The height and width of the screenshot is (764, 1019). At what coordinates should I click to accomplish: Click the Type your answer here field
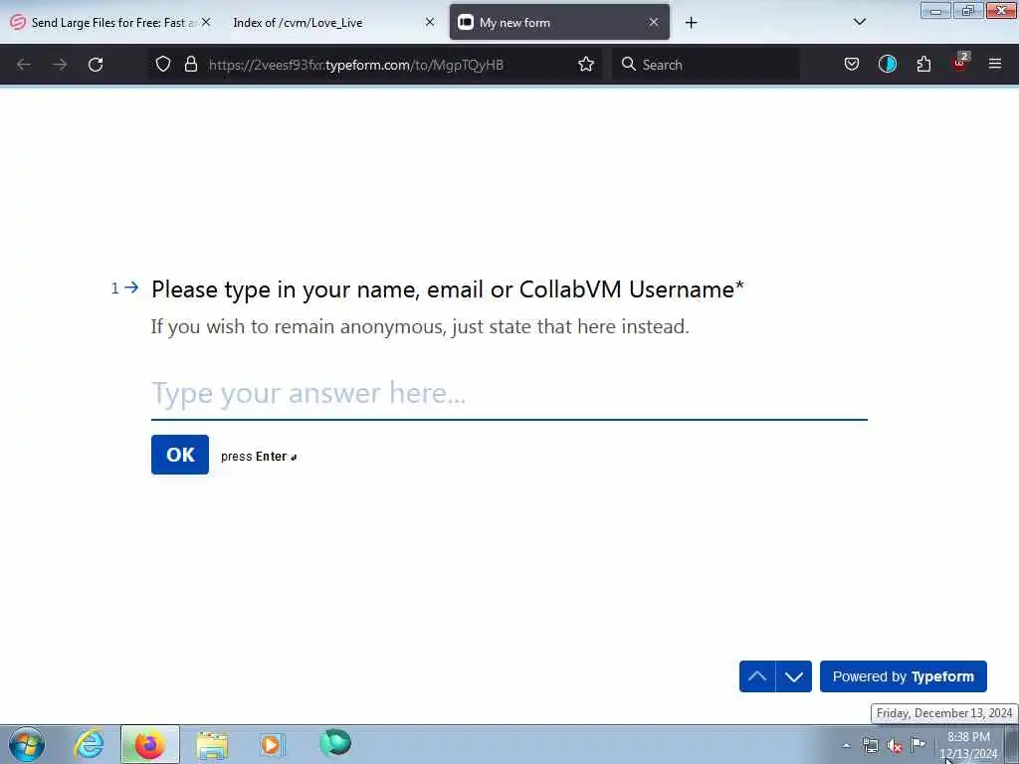(509, 393)
